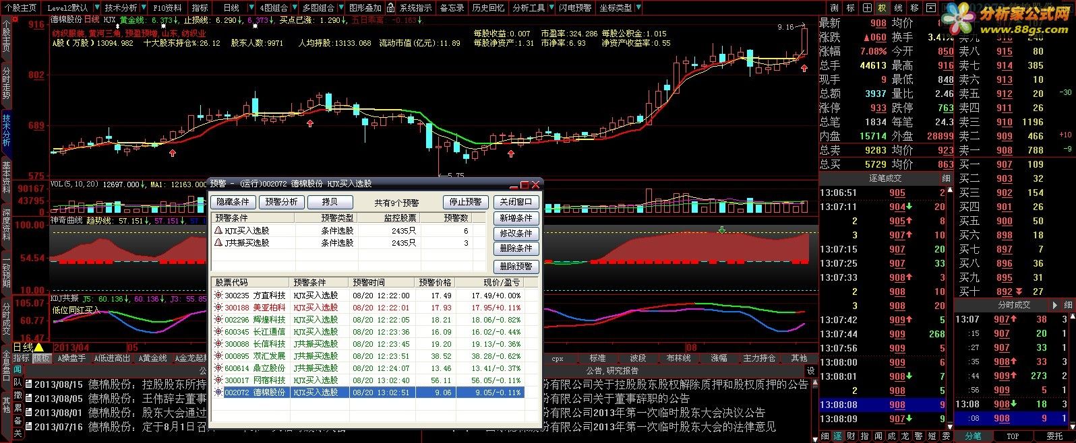Click 关闭窗口 button
This screenshot has width=1076, height=443.
(x=516, y=202)
